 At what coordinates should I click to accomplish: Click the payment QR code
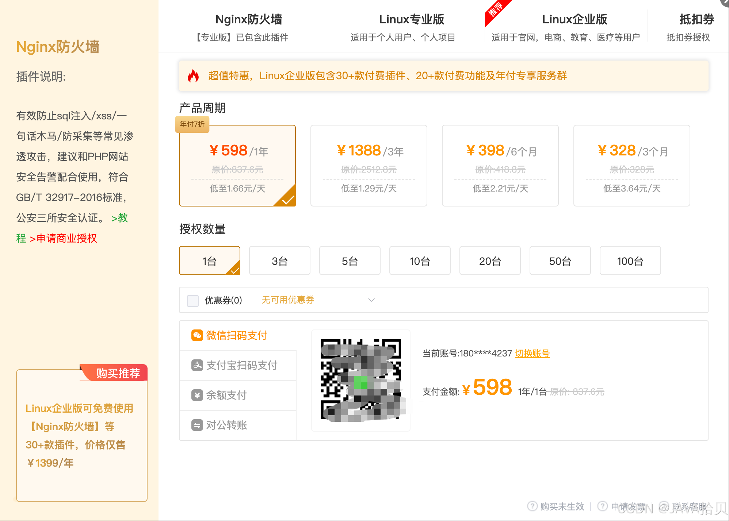pyautogui.click(x=361, y=379)
